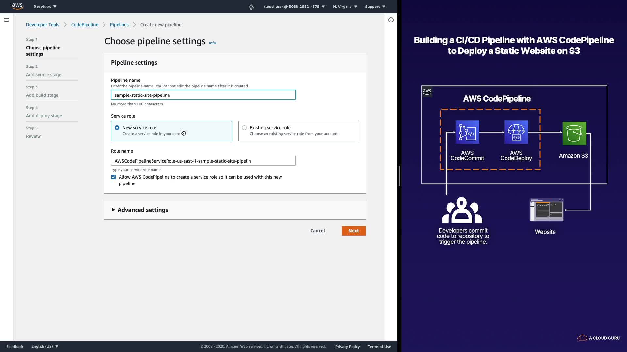Select the Existing service role option
This screenshot has height=352, width=627.
pos(244,128)
